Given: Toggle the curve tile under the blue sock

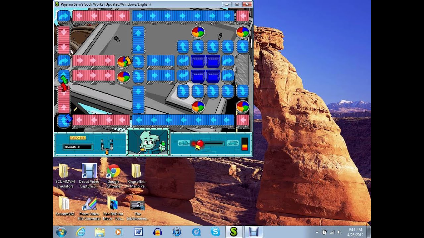Looking at the screenshot, I should point(64,121).
